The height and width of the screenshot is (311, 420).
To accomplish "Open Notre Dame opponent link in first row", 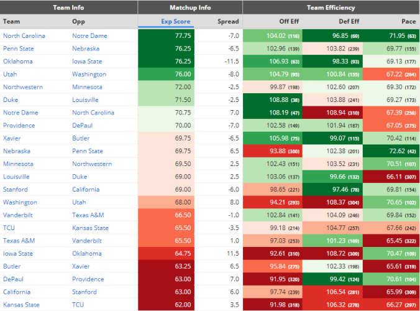I will pyautogui.click(x=89, y=35).
